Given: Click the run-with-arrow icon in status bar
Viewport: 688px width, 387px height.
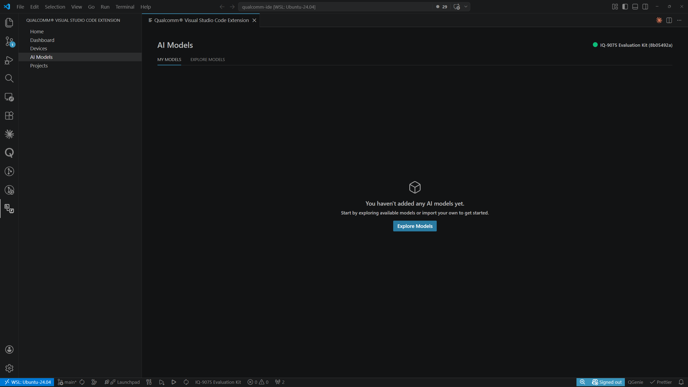Looking at the screenshot, I should coord(162,382).
